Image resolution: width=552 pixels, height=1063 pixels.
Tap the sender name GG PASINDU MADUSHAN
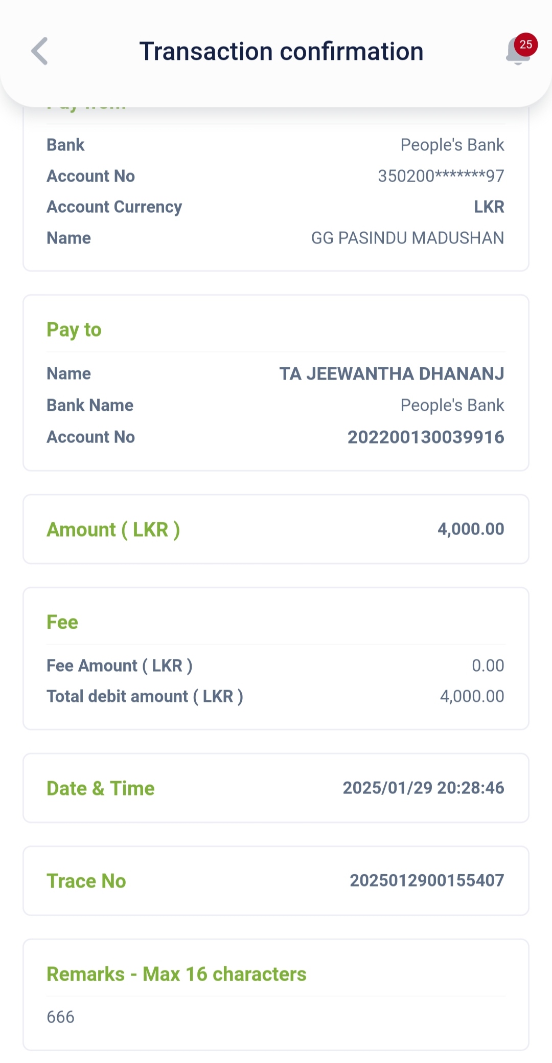407,238
